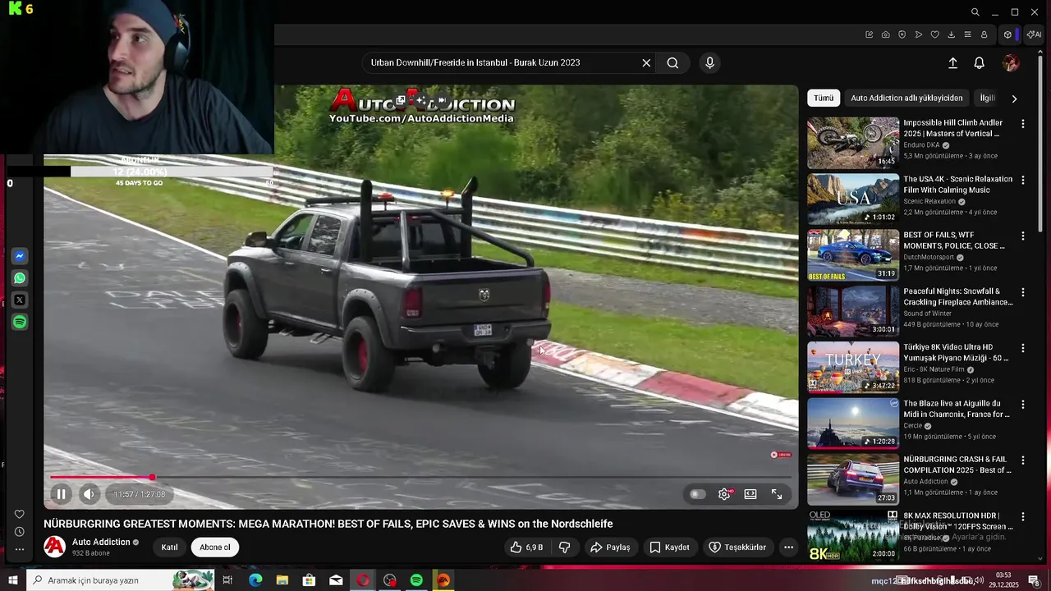Click Opera toolbar downloads icon

(951, 34)
